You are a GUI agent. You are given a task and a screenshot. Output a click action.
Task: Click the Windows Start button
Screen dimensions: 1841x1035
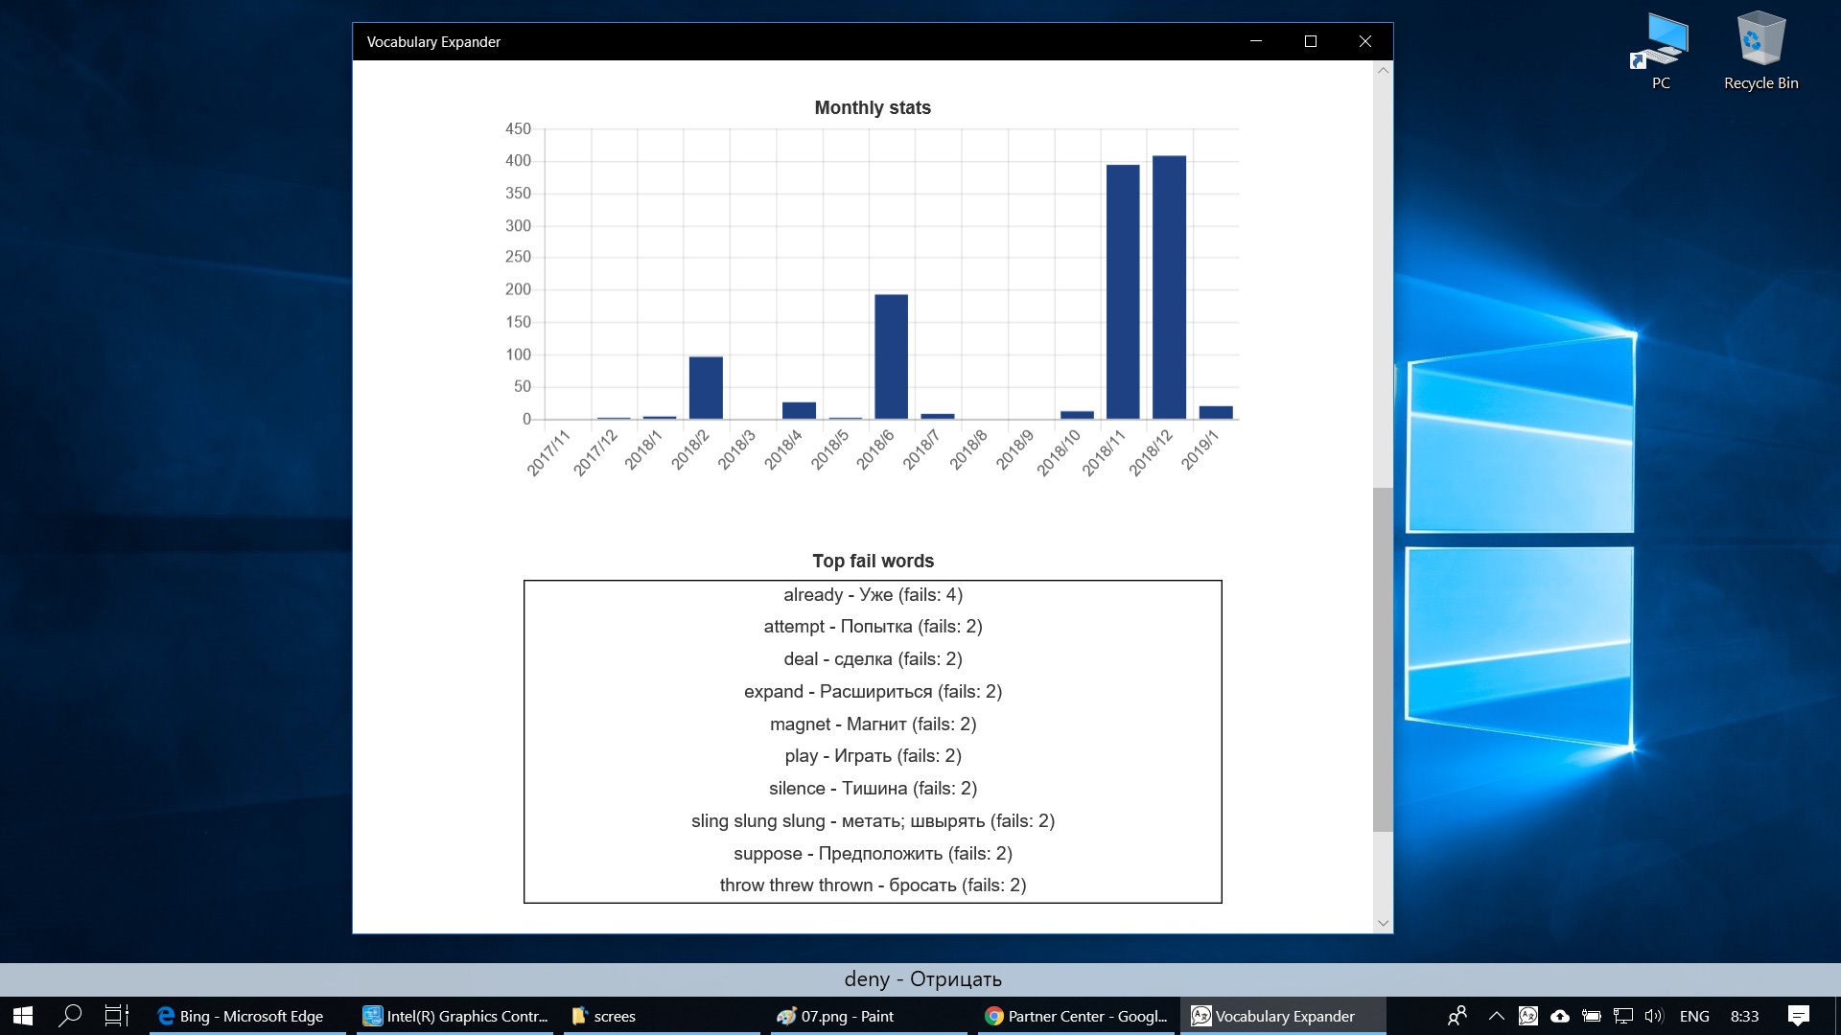pyautogui.click(x=23, y=1016)
